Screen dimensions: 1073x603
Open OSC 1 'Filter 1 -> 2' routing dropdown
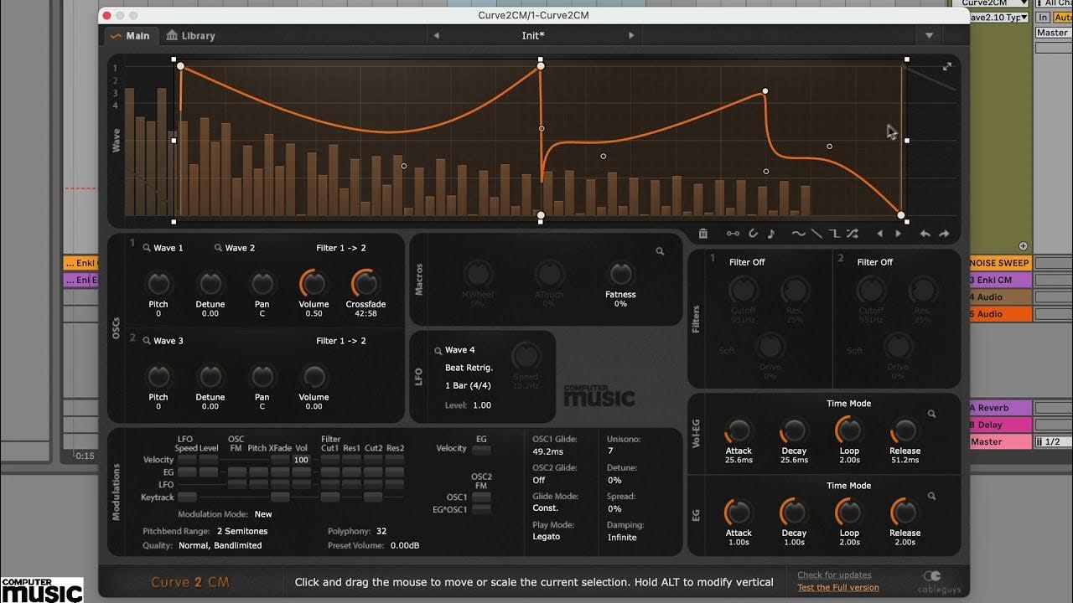(x=341, y=248)
